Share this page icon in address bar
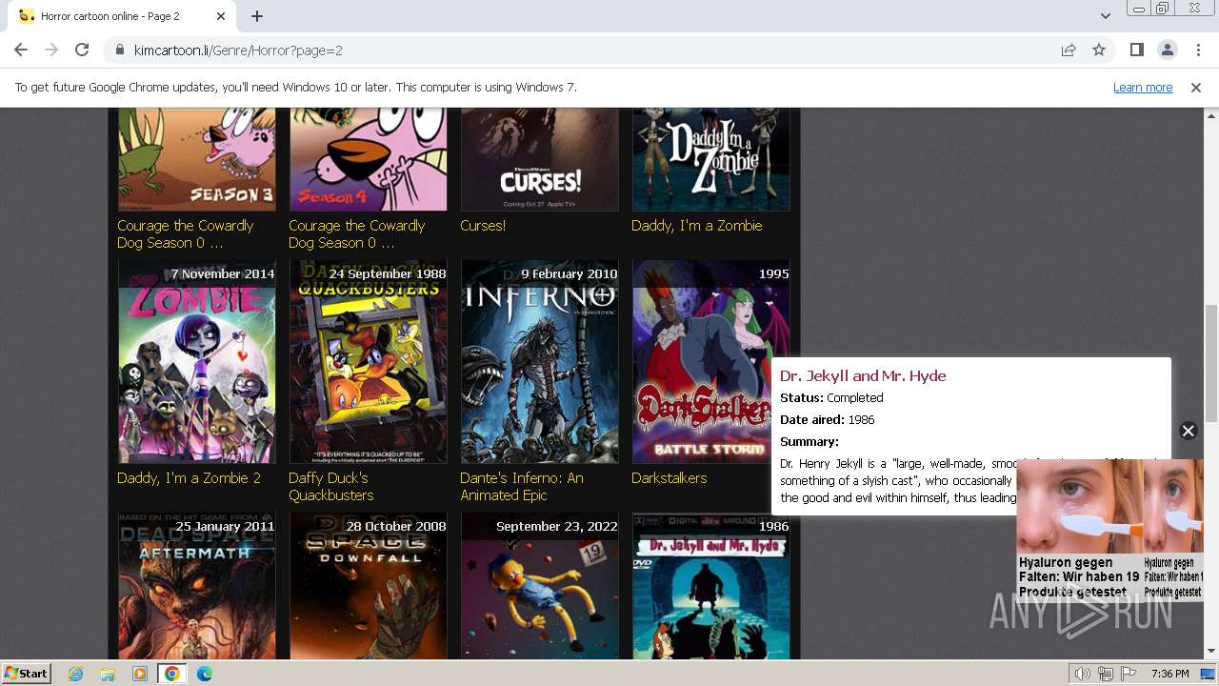 click(1069, 50)
